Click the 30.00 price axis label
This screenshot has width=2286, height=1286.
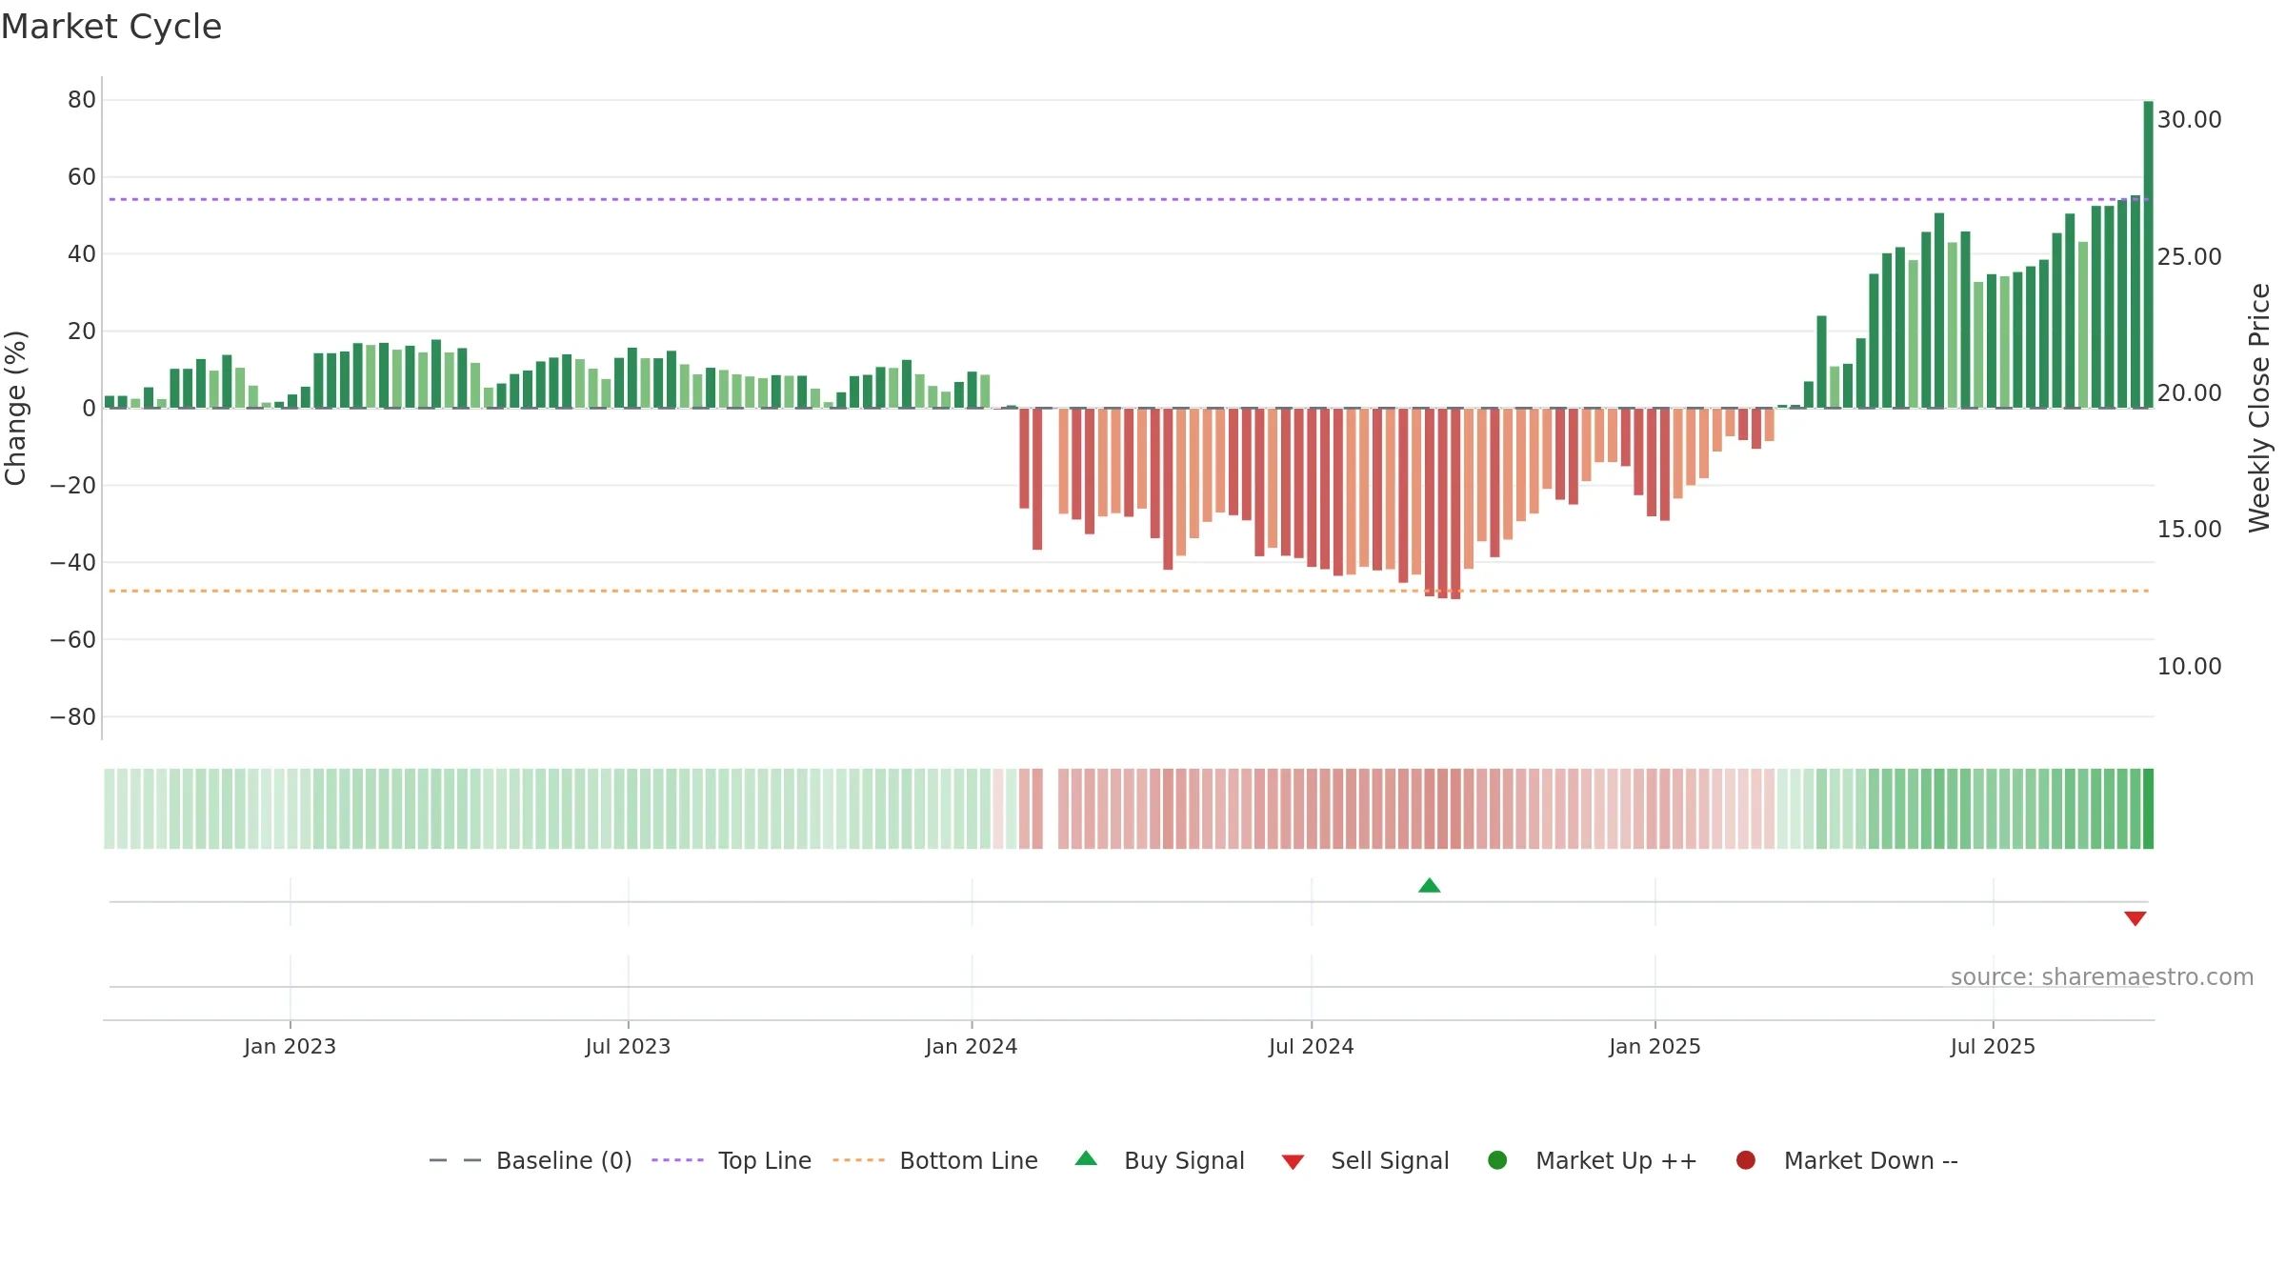2189,120
